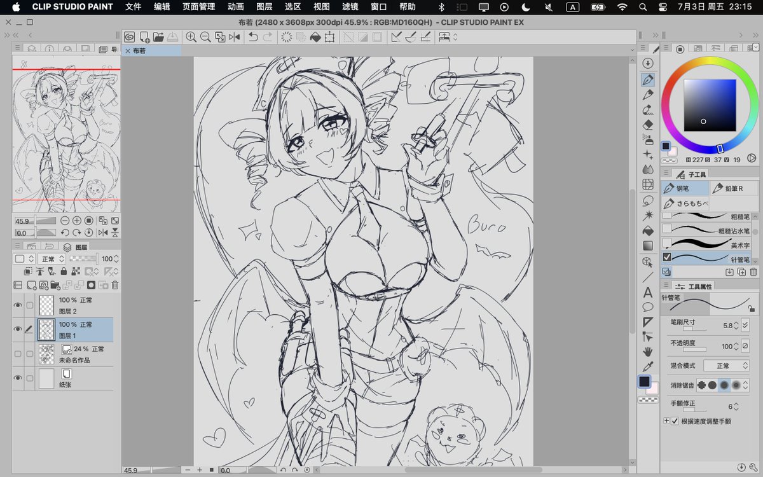Image resolution: width=763 pixels, height=477 pixels.
Task: Hide 图层 1 using its eye icon
Action: pyautogui.click(x=18, y=329)
